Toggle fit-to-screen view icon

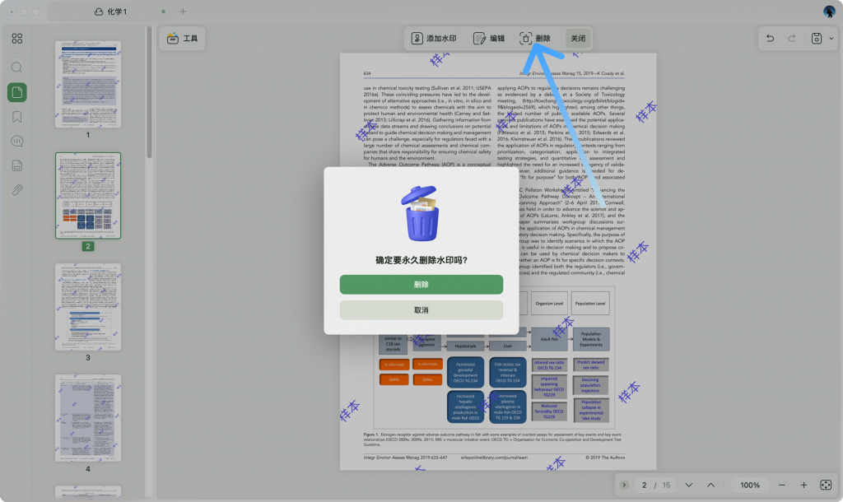[826, 485]
